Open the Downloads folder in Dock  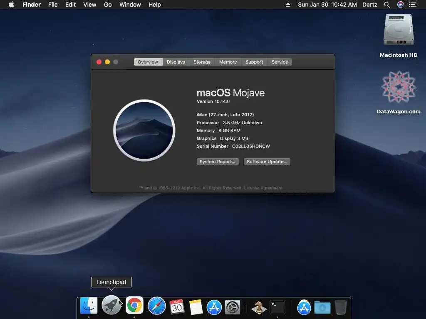[x=322, y=307]
